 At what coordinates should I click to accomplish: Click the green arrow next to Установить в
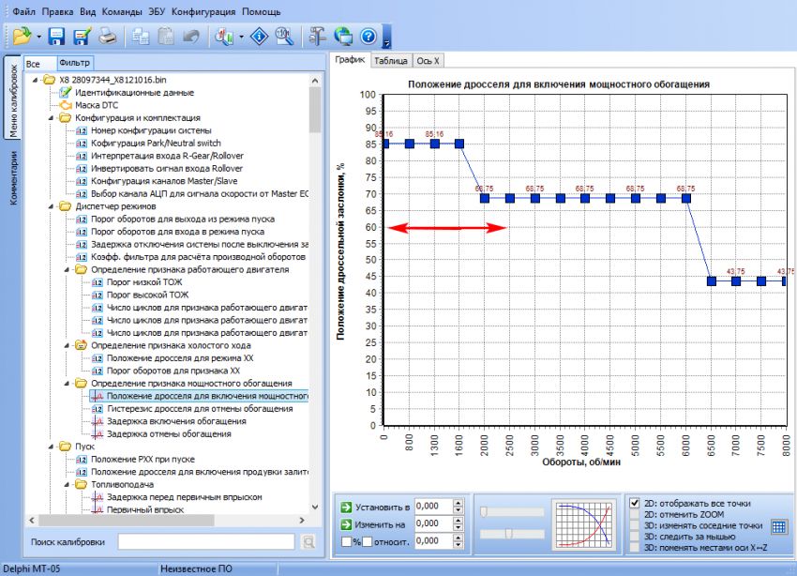pyautogui.click(x=346, y=507)
